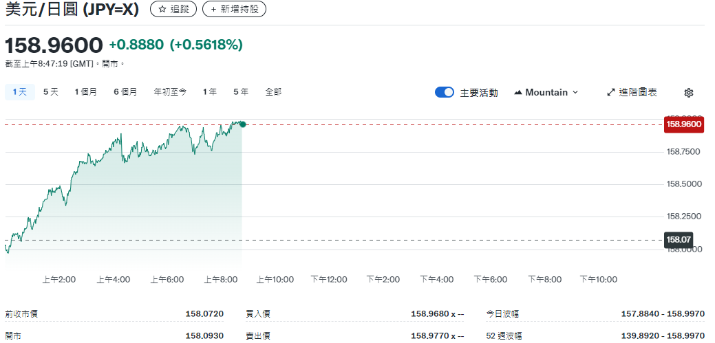This screenshot has height=343, width=715.
Task: Show 全部 historical data range
Action: (273, 91)
